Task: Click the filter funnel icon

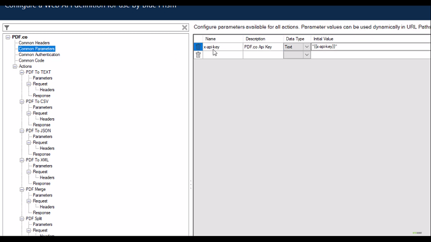Action: [7, 28]
